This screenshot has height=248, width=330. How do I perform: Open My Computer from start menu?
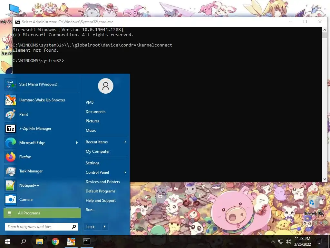click(97, 151)
